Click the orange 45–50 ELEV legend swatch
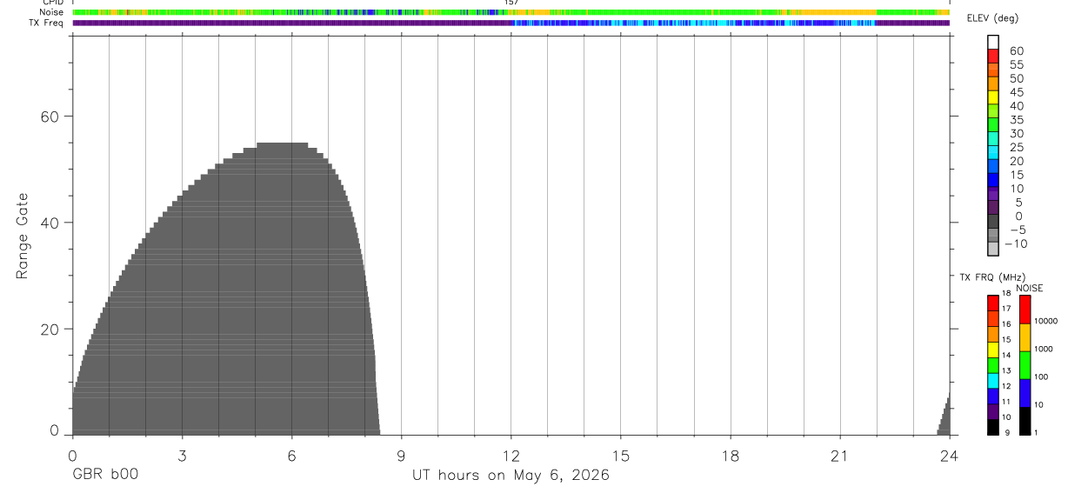The height and width of the screenshot is (493, 1068). point(993,83)
